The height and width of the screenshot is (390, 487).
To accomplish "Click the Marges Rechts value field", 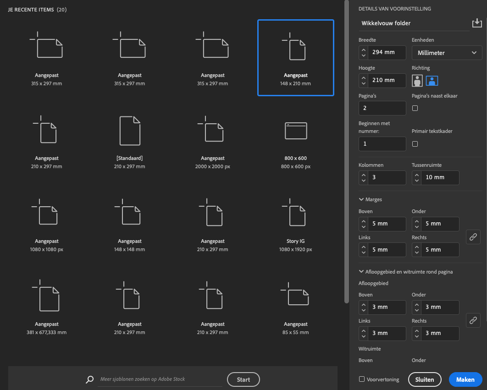I will click(x=440, y=250).
